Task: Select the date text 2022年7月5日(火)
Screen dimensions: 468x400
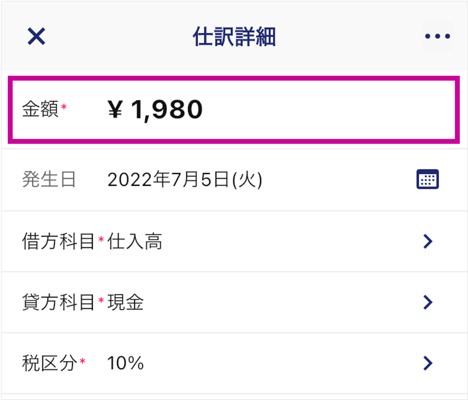Action: point(185,180)
